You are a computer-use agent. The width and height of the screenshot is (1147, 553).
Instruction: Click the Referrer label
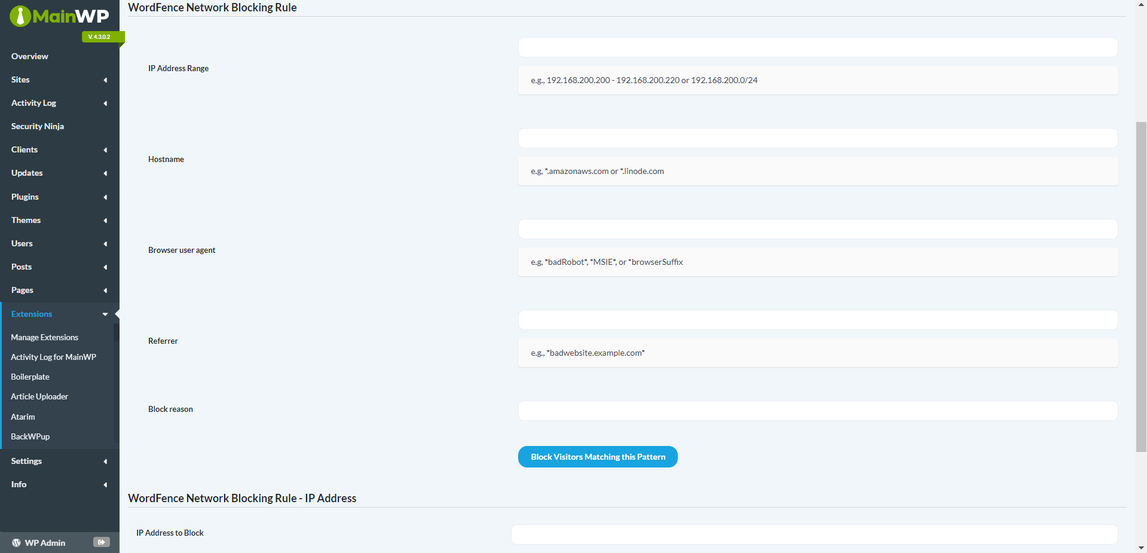(x=163, y=341)
